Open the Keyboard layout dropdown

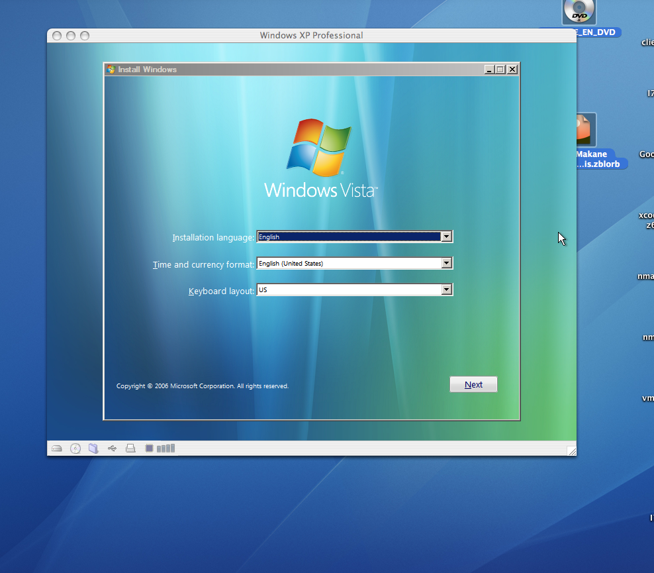(x=447, y=289)
